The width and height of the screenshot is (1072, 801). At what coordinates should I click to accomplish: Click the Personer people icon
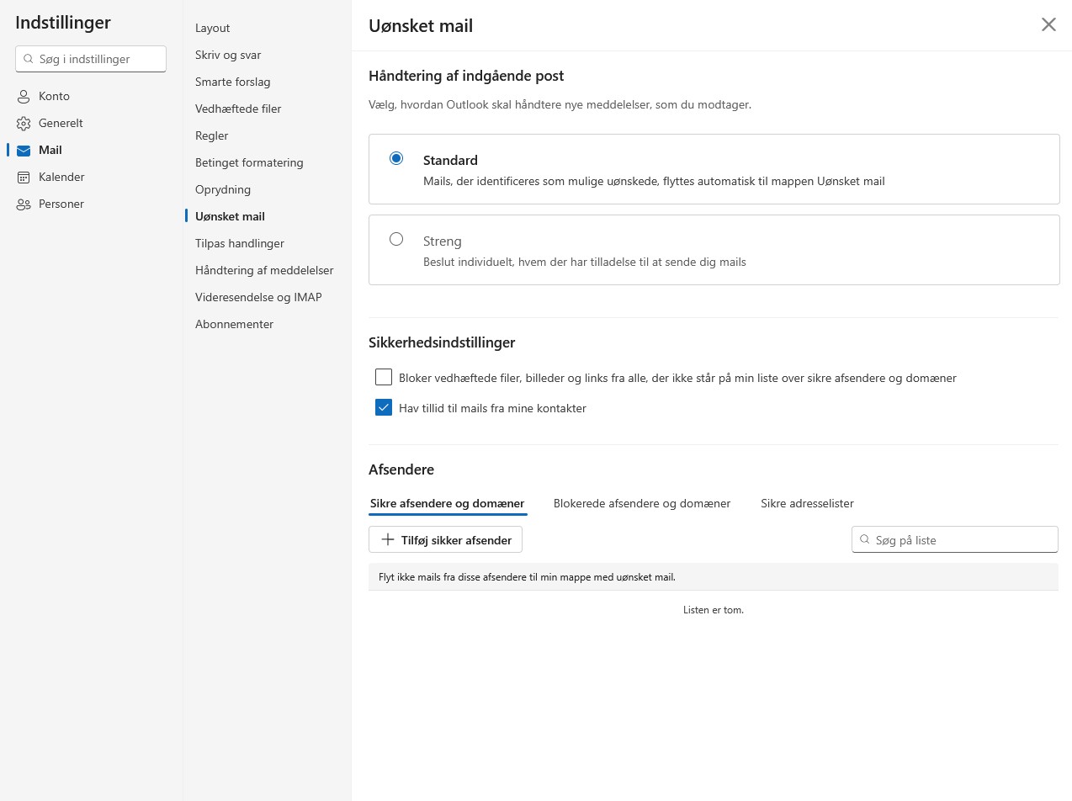pos(24,204)
